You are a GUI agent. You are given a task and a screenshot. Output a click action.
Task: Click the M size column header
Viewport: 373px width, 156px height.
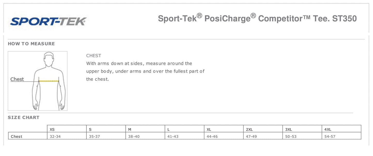click(130, 129)
